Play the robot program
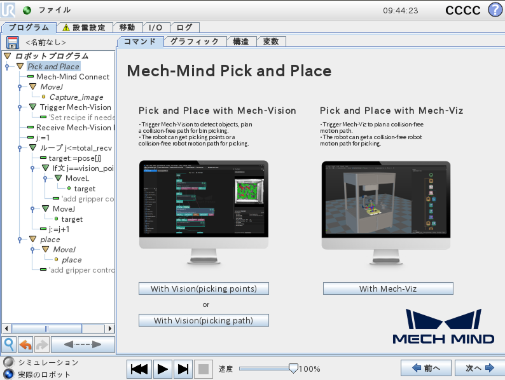Viewport: 505px width, 380px height. (x=163, y=369)
